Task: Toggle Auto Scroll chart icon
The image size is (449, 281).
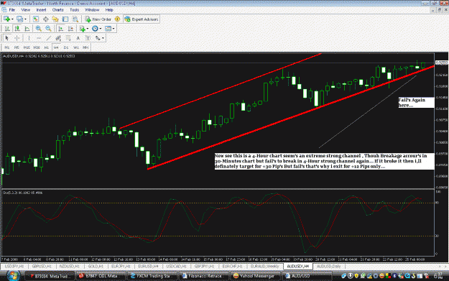Action: (x=60, y=29)
